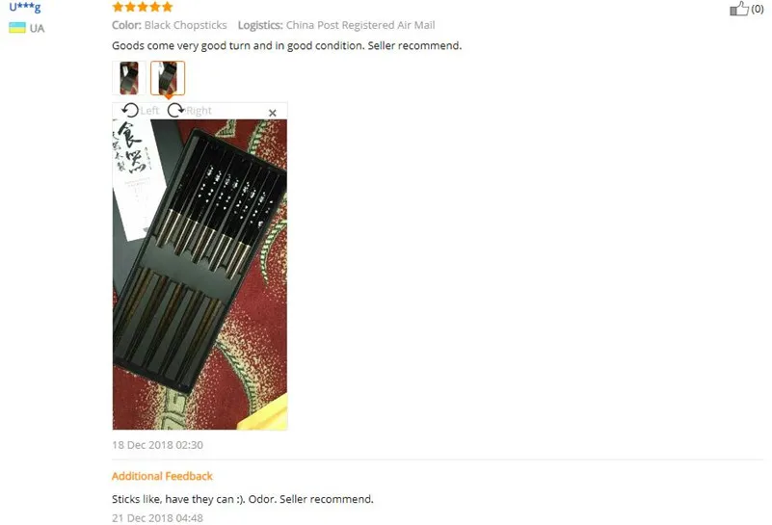The image size is (772, 525).
Task: Select the second highlighted photo thumbnail
Action: click(168, 78)
